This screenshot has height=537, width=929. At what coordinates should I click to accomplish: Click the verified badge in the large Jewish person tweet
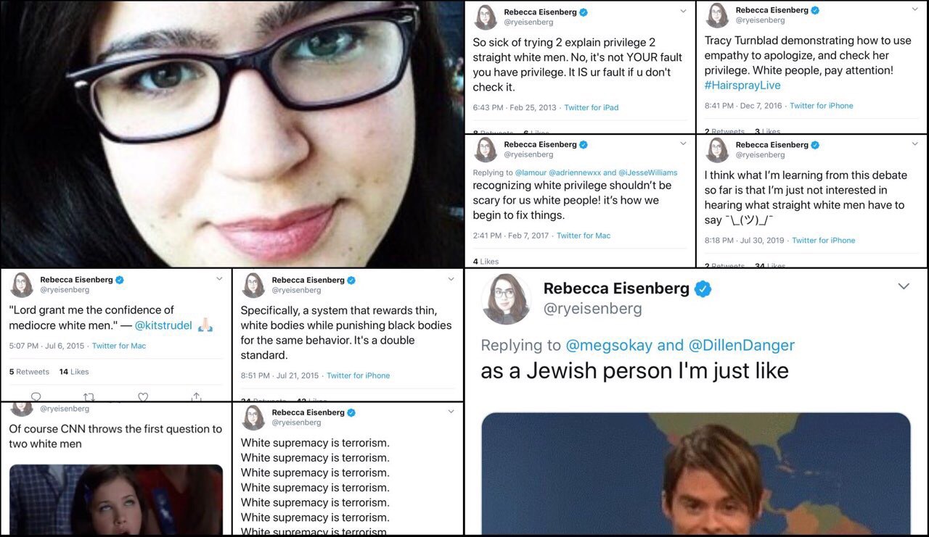pyautogui.click(x=703, y=289)
